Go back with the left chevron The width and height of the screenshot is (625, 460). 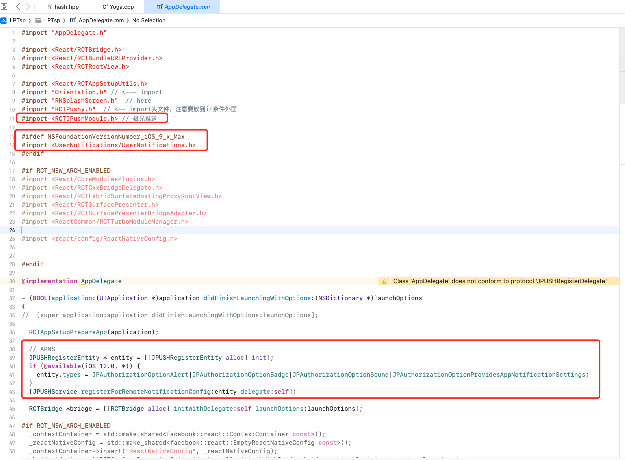click(18, 7)
